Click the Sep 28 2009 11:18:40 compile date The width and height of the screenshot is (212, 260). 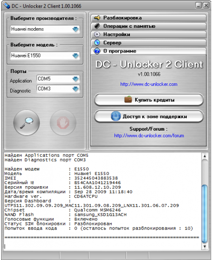click(103, 192)
